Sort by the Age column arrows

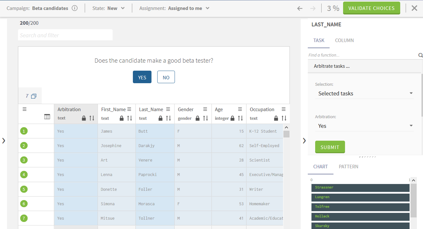240,118
